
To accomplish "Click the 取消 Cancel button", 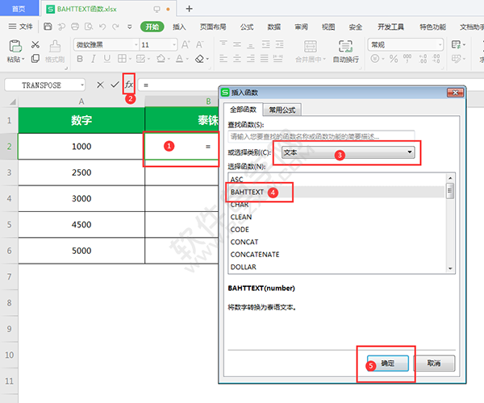I will coord(434,364).
